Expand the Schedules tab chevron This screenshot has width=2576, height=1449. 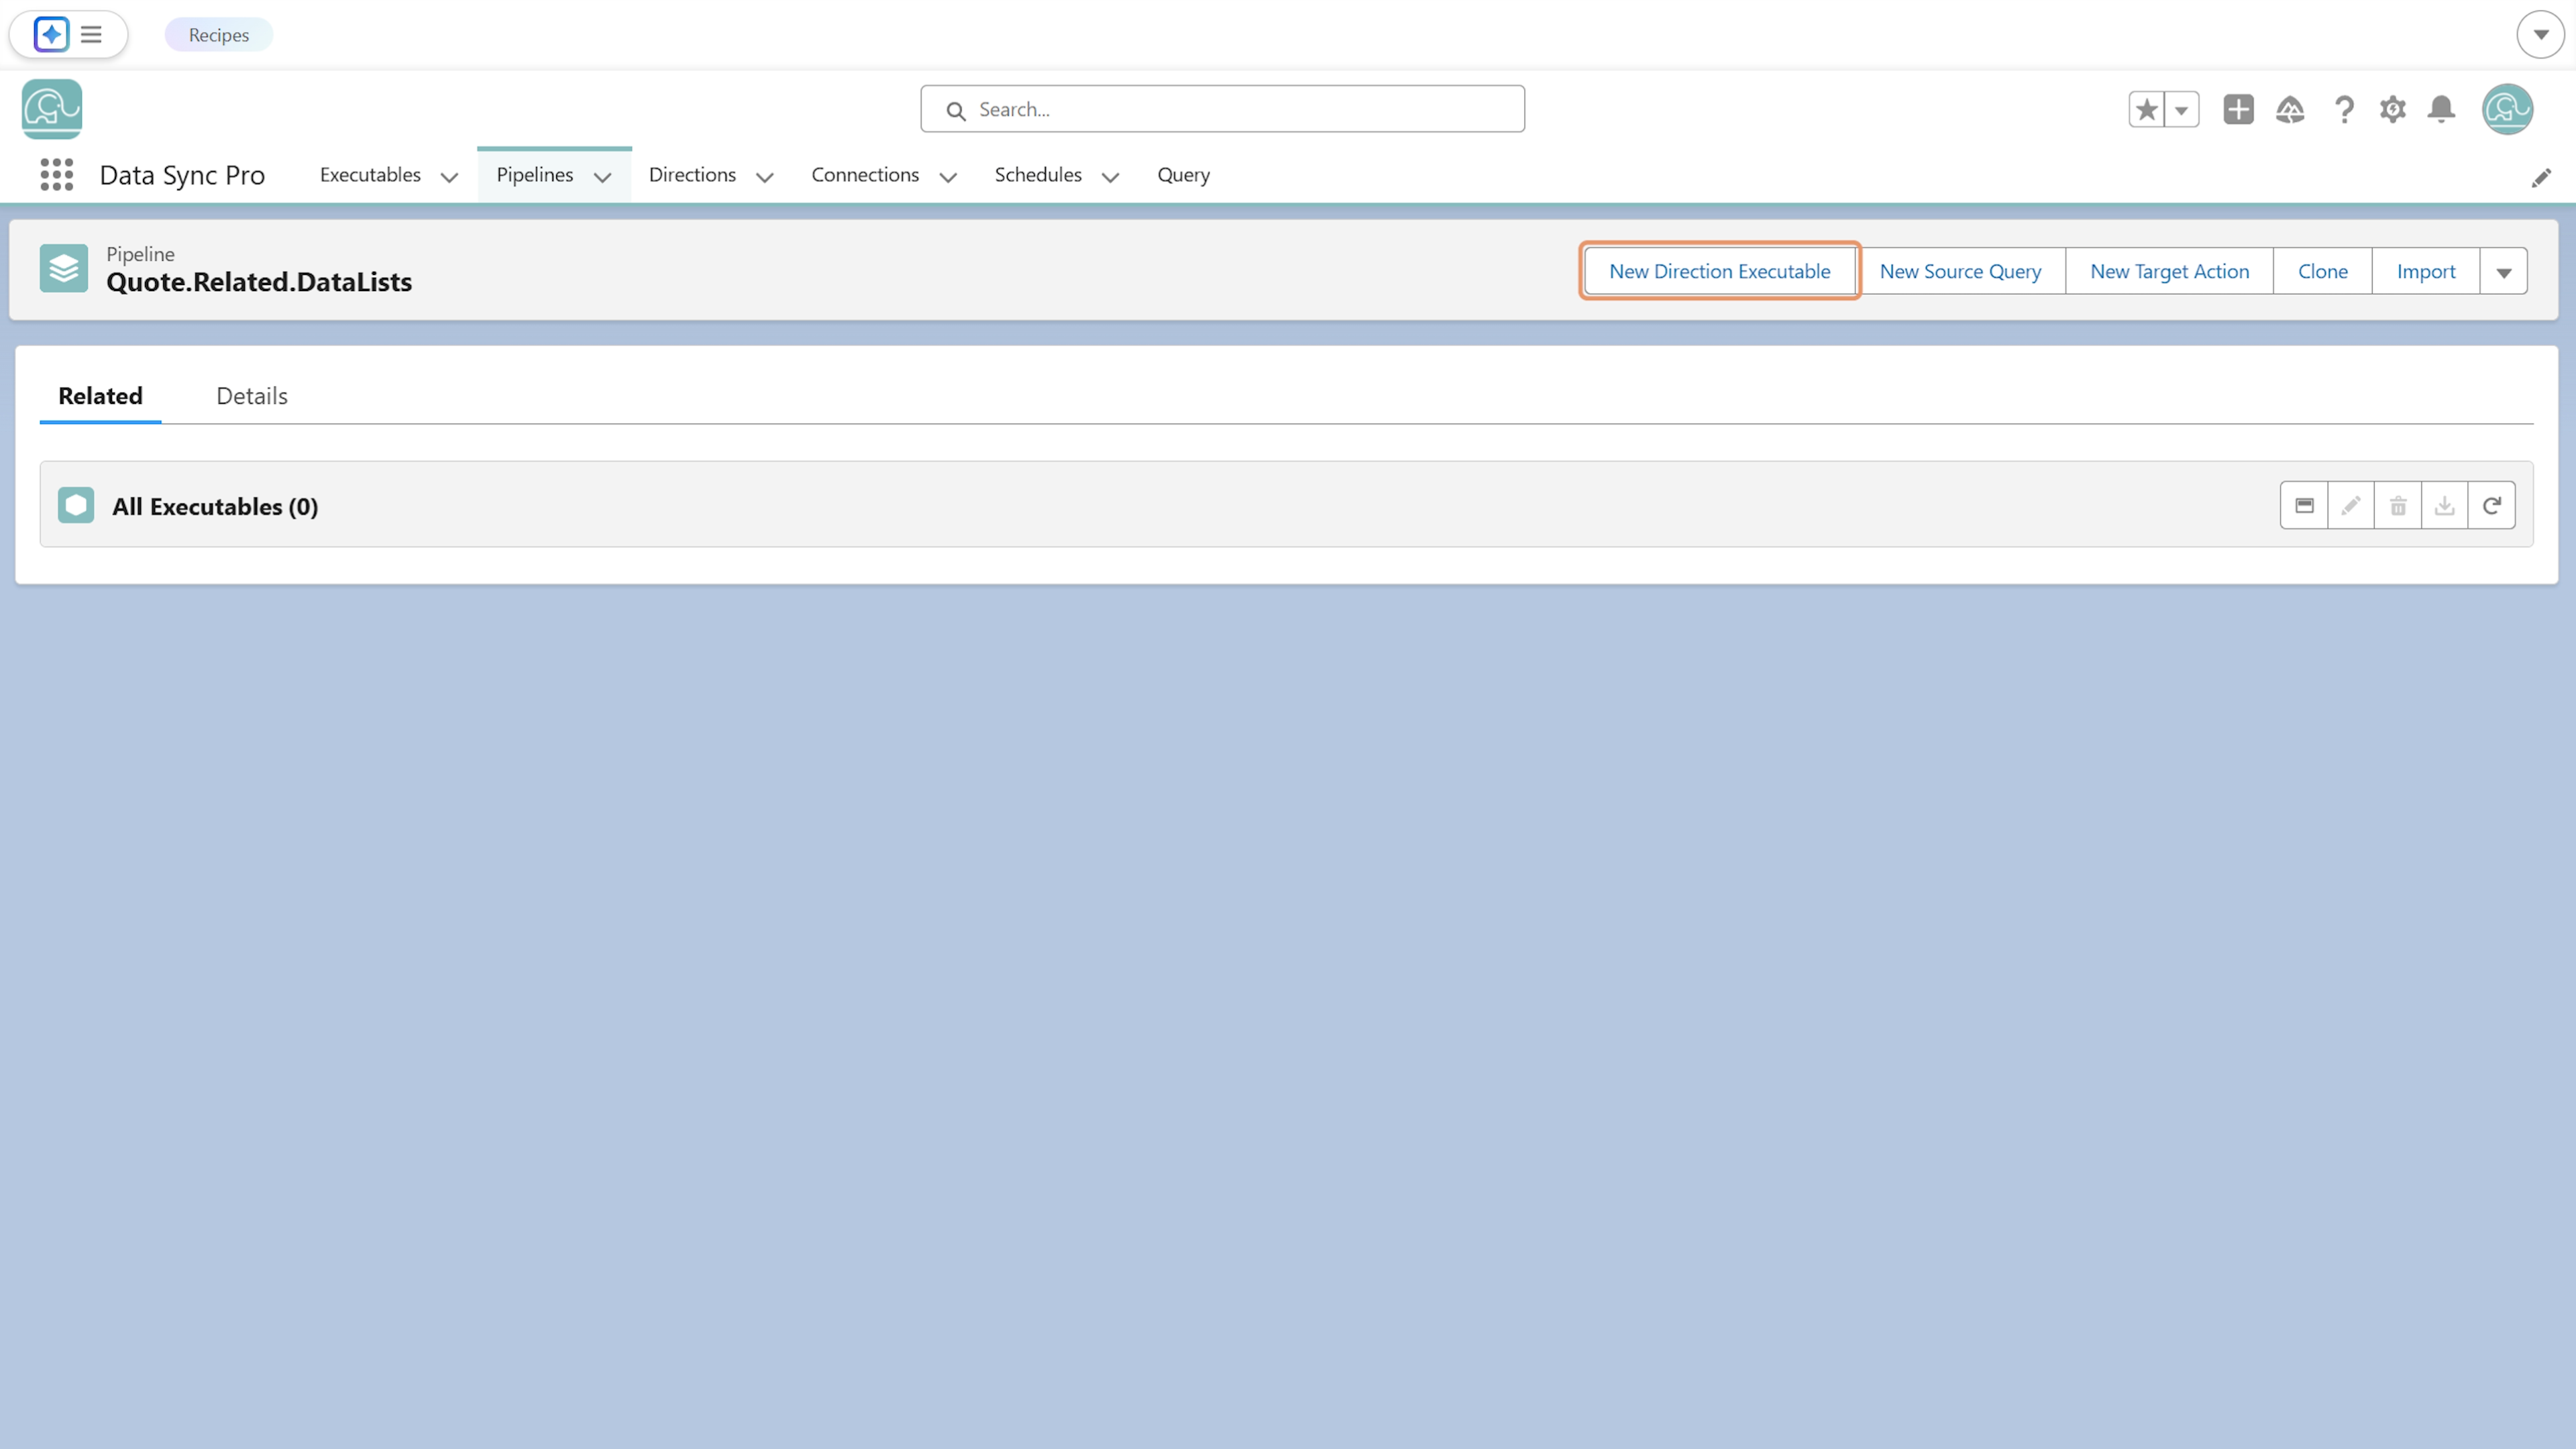[1110, 177]
